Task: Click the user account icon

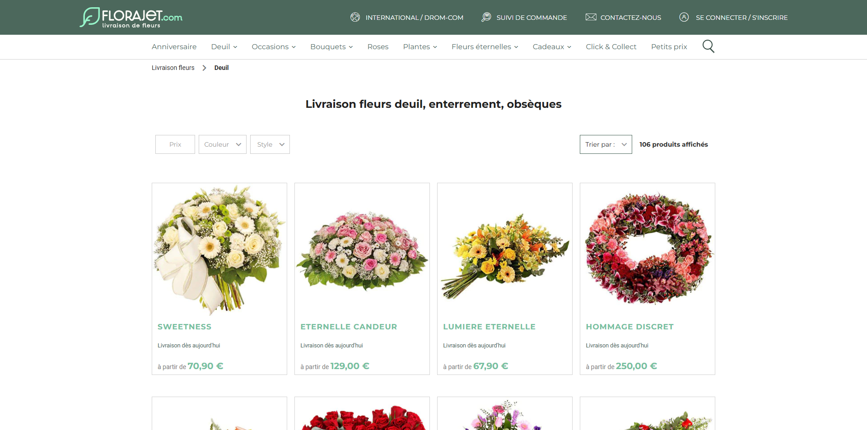Action: (684, 17)
